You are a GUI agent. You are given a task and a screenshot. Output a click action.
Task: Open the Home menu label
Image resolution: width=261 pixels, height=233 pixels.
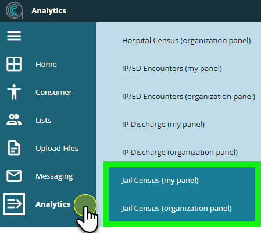[47, 64]
